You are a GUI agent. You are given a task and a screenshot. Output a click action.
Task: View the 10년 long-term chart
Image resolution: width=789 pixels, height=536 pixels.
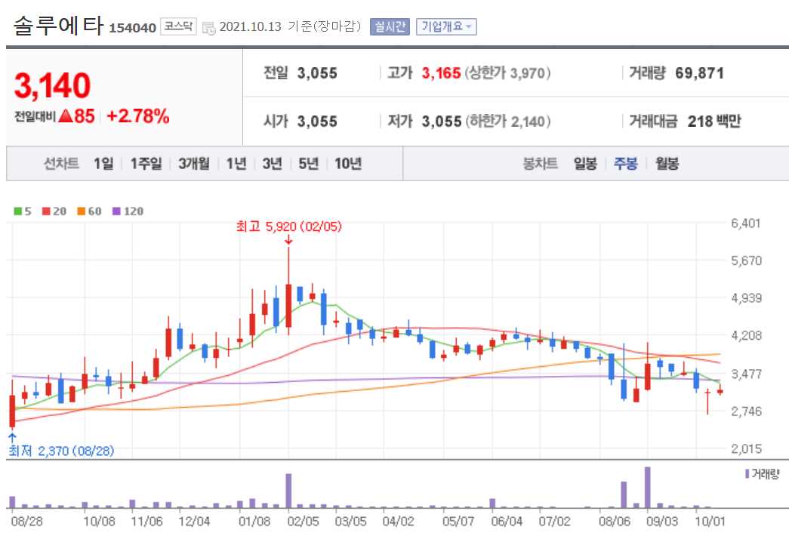pos(347,163)
